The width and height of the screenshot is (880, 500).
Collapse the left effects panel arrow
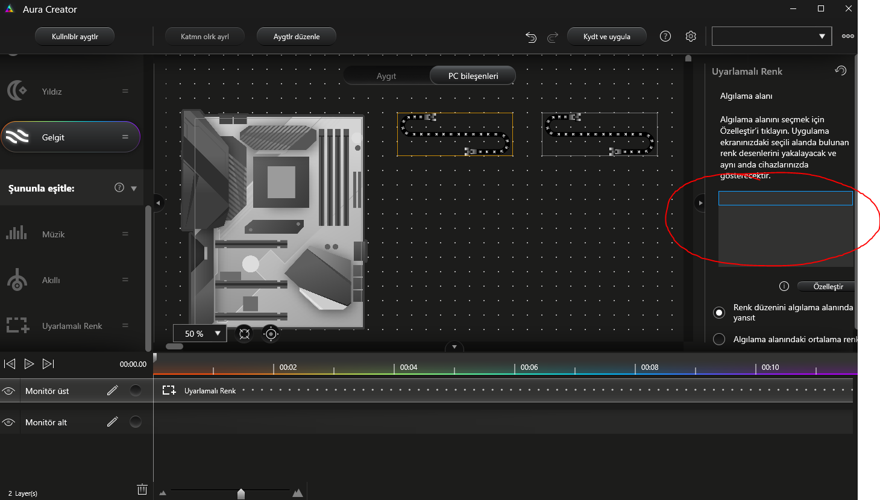(x=158, y=202)
